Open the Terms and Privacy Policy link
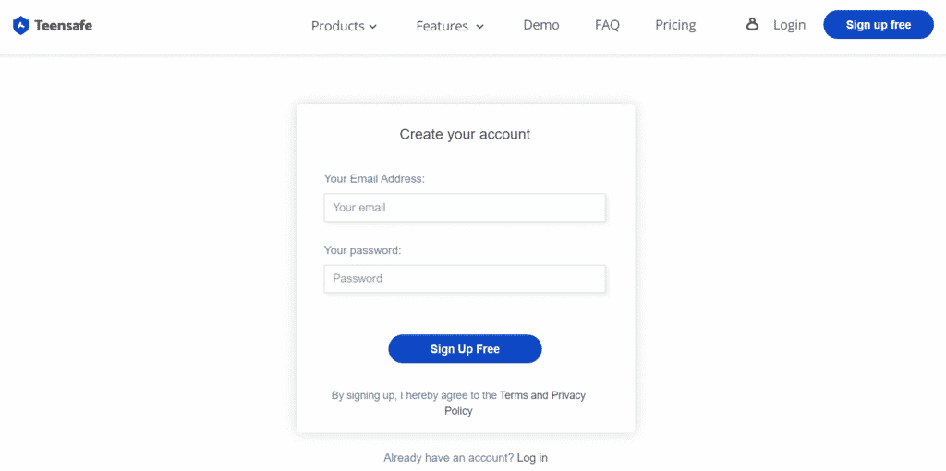The height and width of the screenshot is (471, 946). pyautogui.click(x=542, y=395)
